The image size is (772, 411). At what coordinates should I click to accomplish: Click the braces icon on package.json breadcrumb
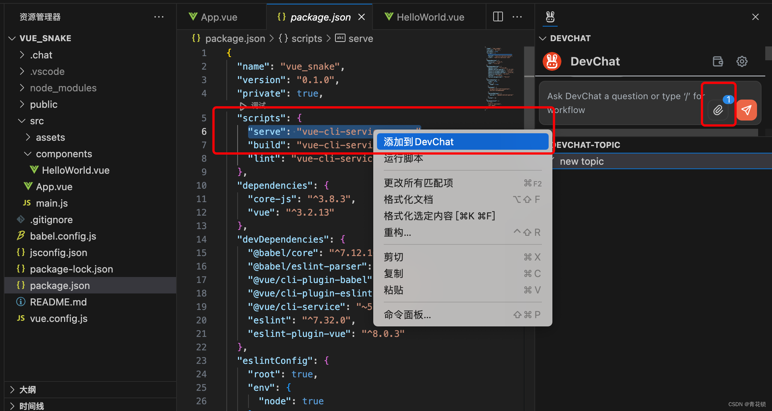(196, 38)
